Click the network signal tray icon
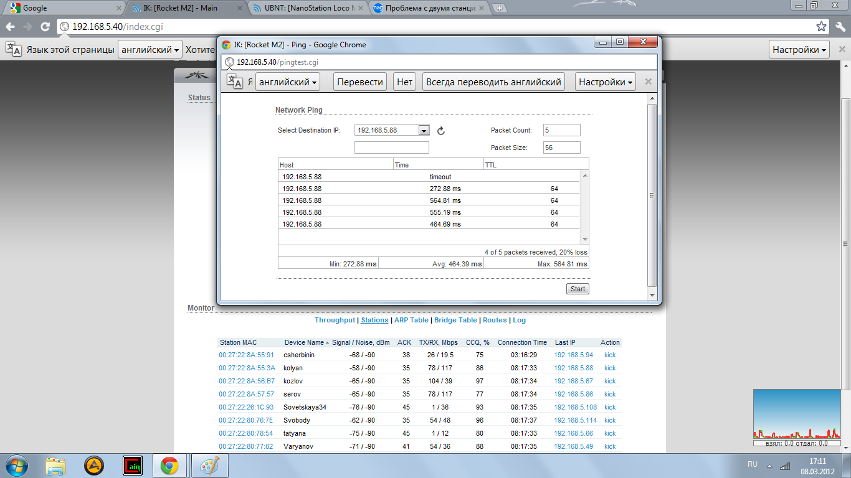This screenshot has height=478, width=851. (x=785, y=466)
